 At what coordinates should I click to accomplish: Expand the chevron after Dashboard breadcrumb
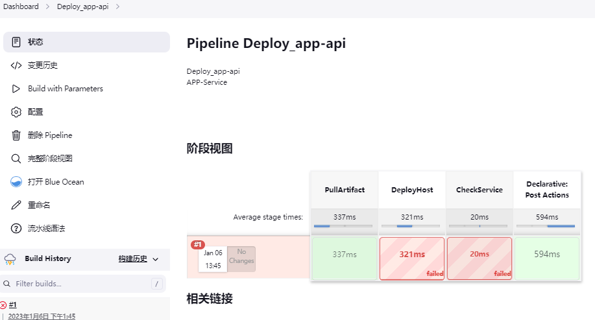pos(48,6)
